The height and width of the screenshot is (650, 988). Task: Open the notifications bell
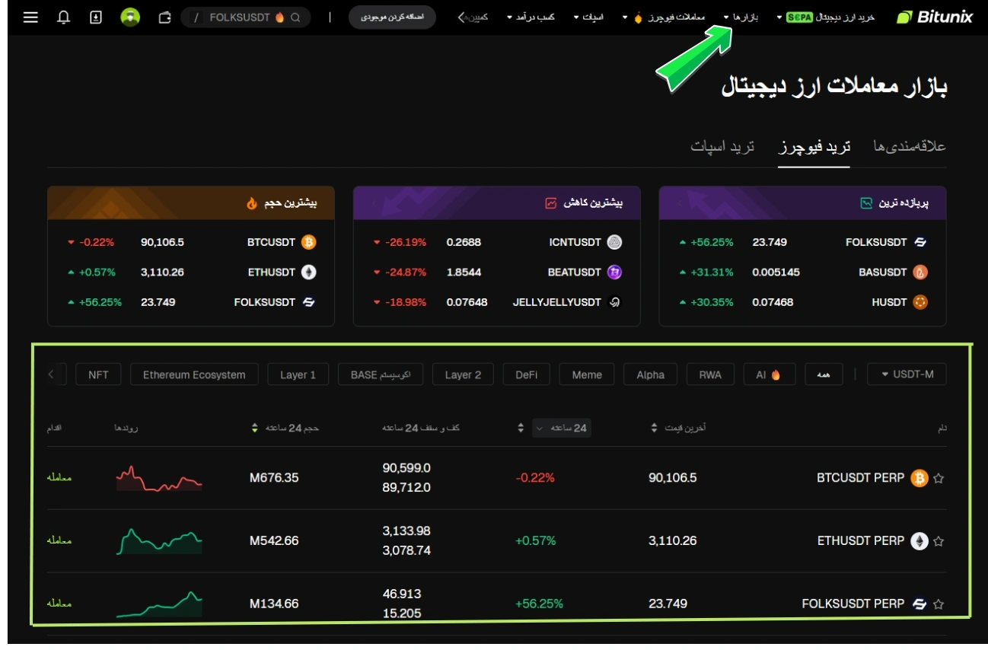point(64,17)
